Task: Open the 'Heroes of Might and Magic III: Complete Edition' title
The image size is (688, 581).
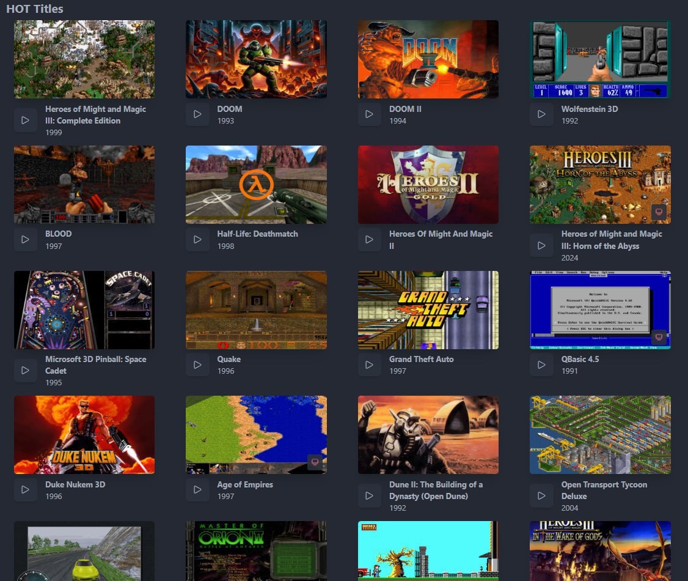Action: (96, 114)
